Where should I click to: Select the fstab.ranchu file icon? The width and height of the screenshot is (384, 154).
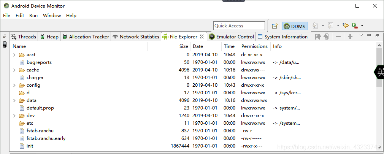point(22,131)
